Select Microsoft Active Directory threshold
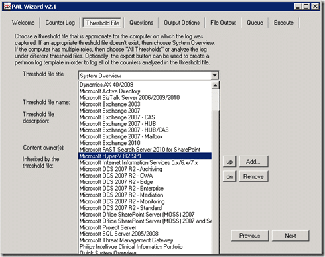 point(145,91)
